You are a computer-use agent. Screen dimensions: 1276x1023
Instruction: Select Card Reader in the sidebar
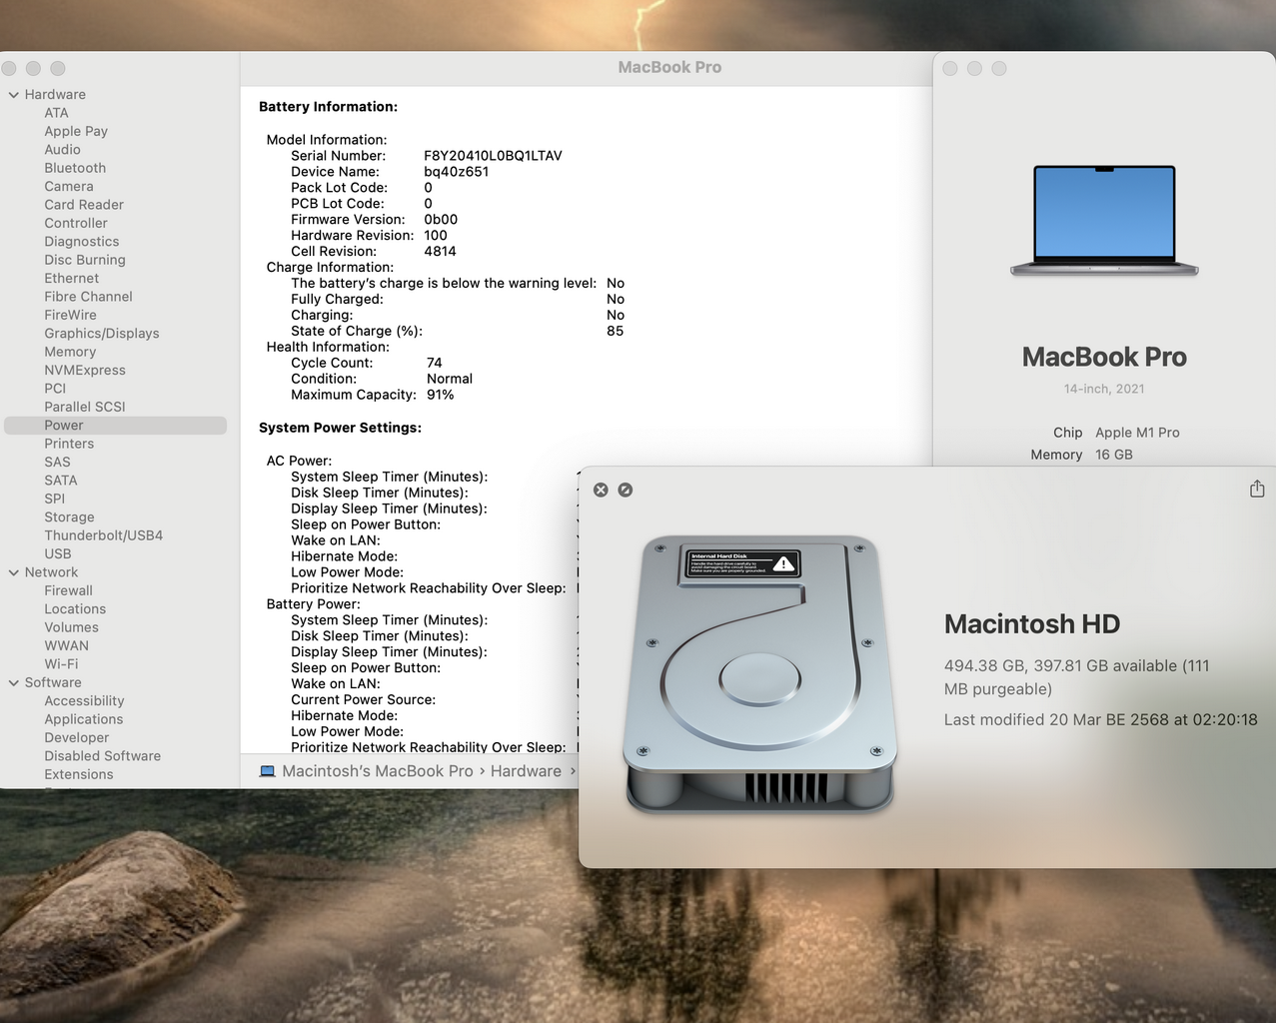[84, 205]
